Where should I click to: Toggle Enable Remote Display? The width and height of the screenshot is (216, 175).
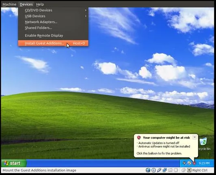pyautogui.click(x=53, y=36)
